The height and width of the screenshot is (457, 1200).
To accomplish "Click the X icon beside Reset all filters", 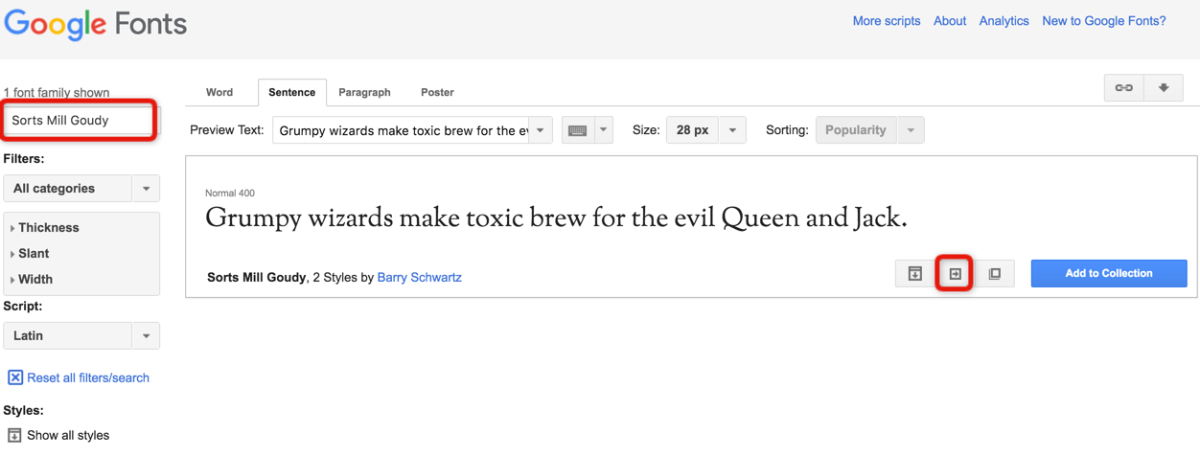I will (15, 377).
